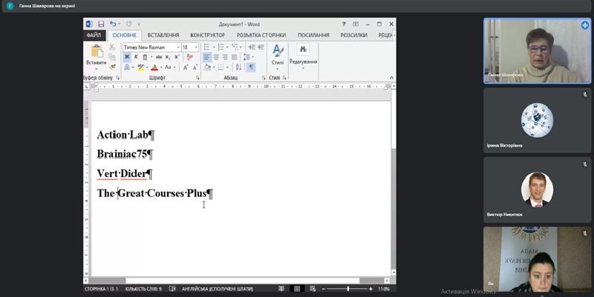
Task: Click the Undo arrow icon
Action: (112, 24)
